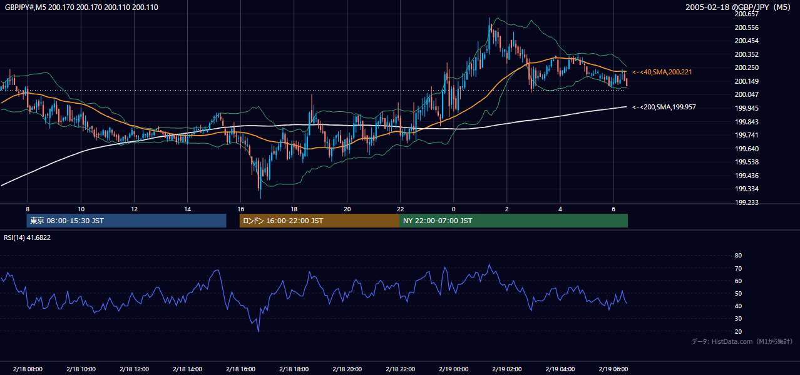Image resolution: width=800 pixels, height=375 pixels.
Task: Click the 2/18 22:00 time axis label
Action: [x=400, y=369]
